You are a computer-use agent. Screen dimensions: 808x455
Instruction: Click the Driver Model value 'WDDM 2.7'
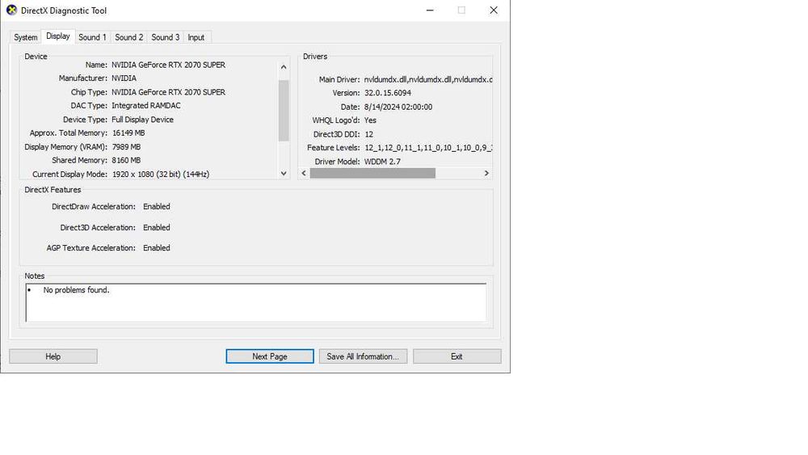382,162
